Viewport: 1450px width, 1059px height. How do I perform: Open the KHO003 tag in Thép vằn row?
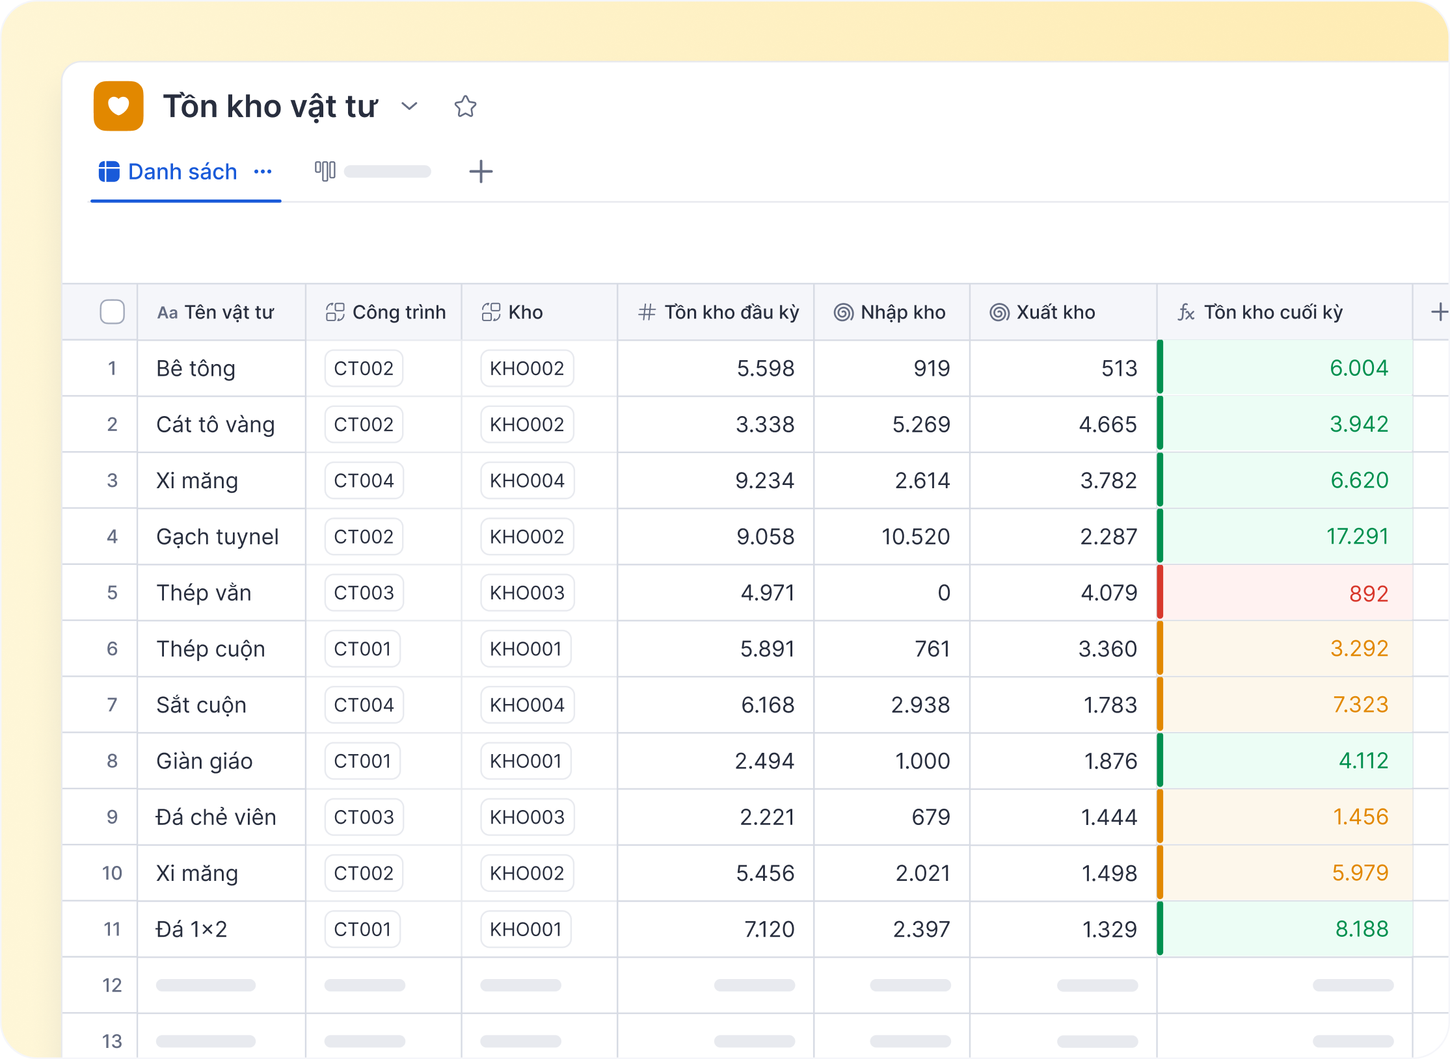[x=527, y=593]
